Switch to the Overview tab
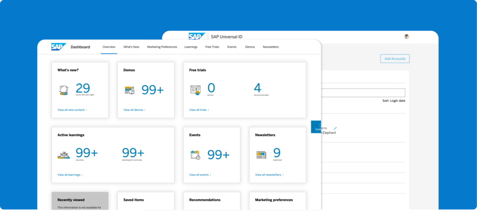 (109, 47)
